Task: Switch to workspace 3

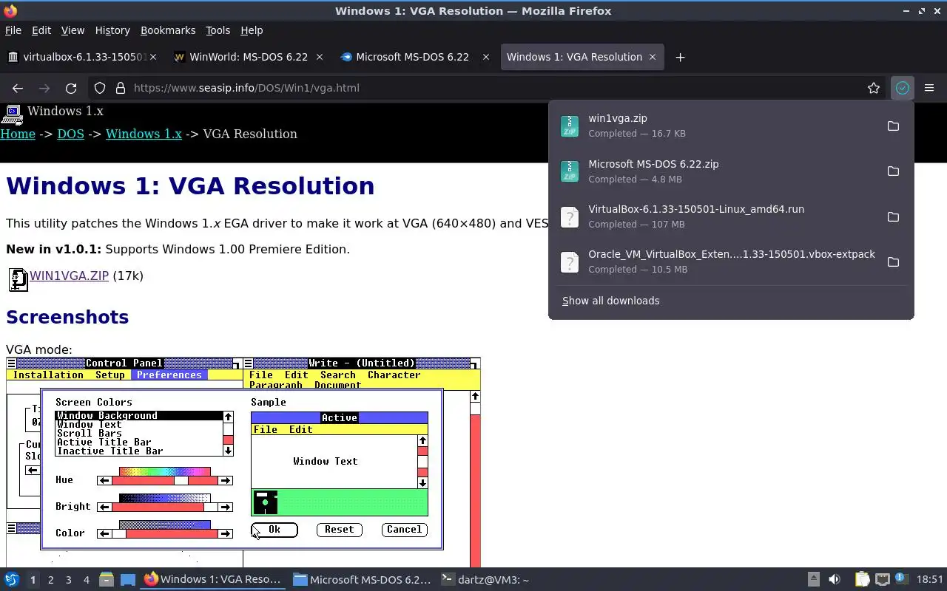Action: tap(68, 580)
